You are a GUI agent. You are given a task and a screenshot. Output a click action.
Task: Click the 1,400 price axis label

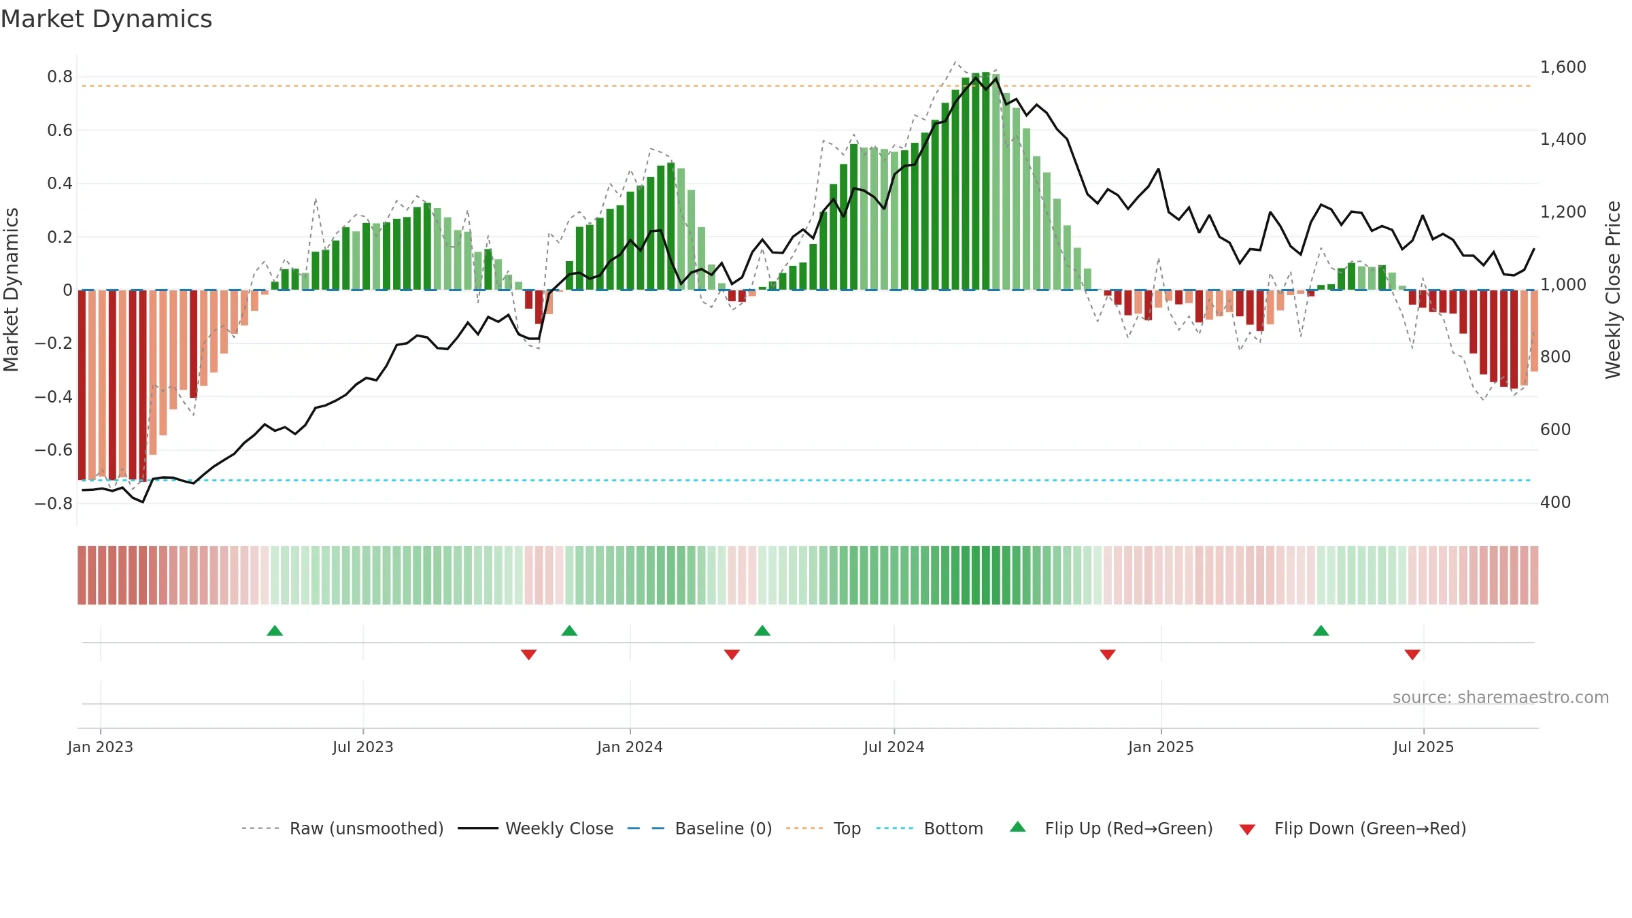coord(1563,139)
